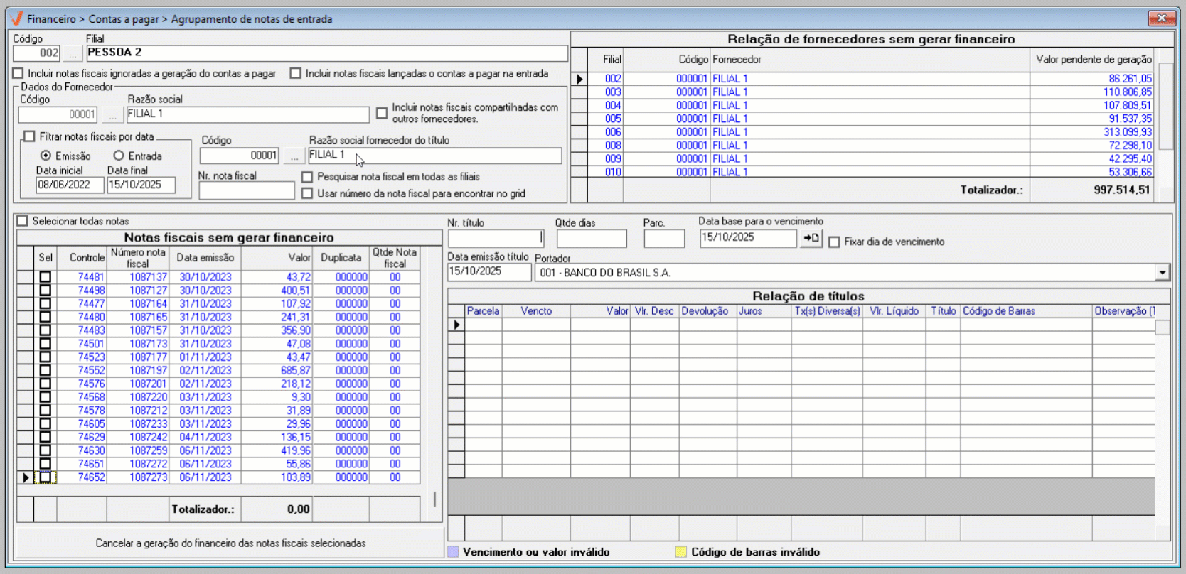Click the 'Data emissão' column header
The height and width of the screenshot is (574, 1186).
pyautogui.click(x=205, y=258)
